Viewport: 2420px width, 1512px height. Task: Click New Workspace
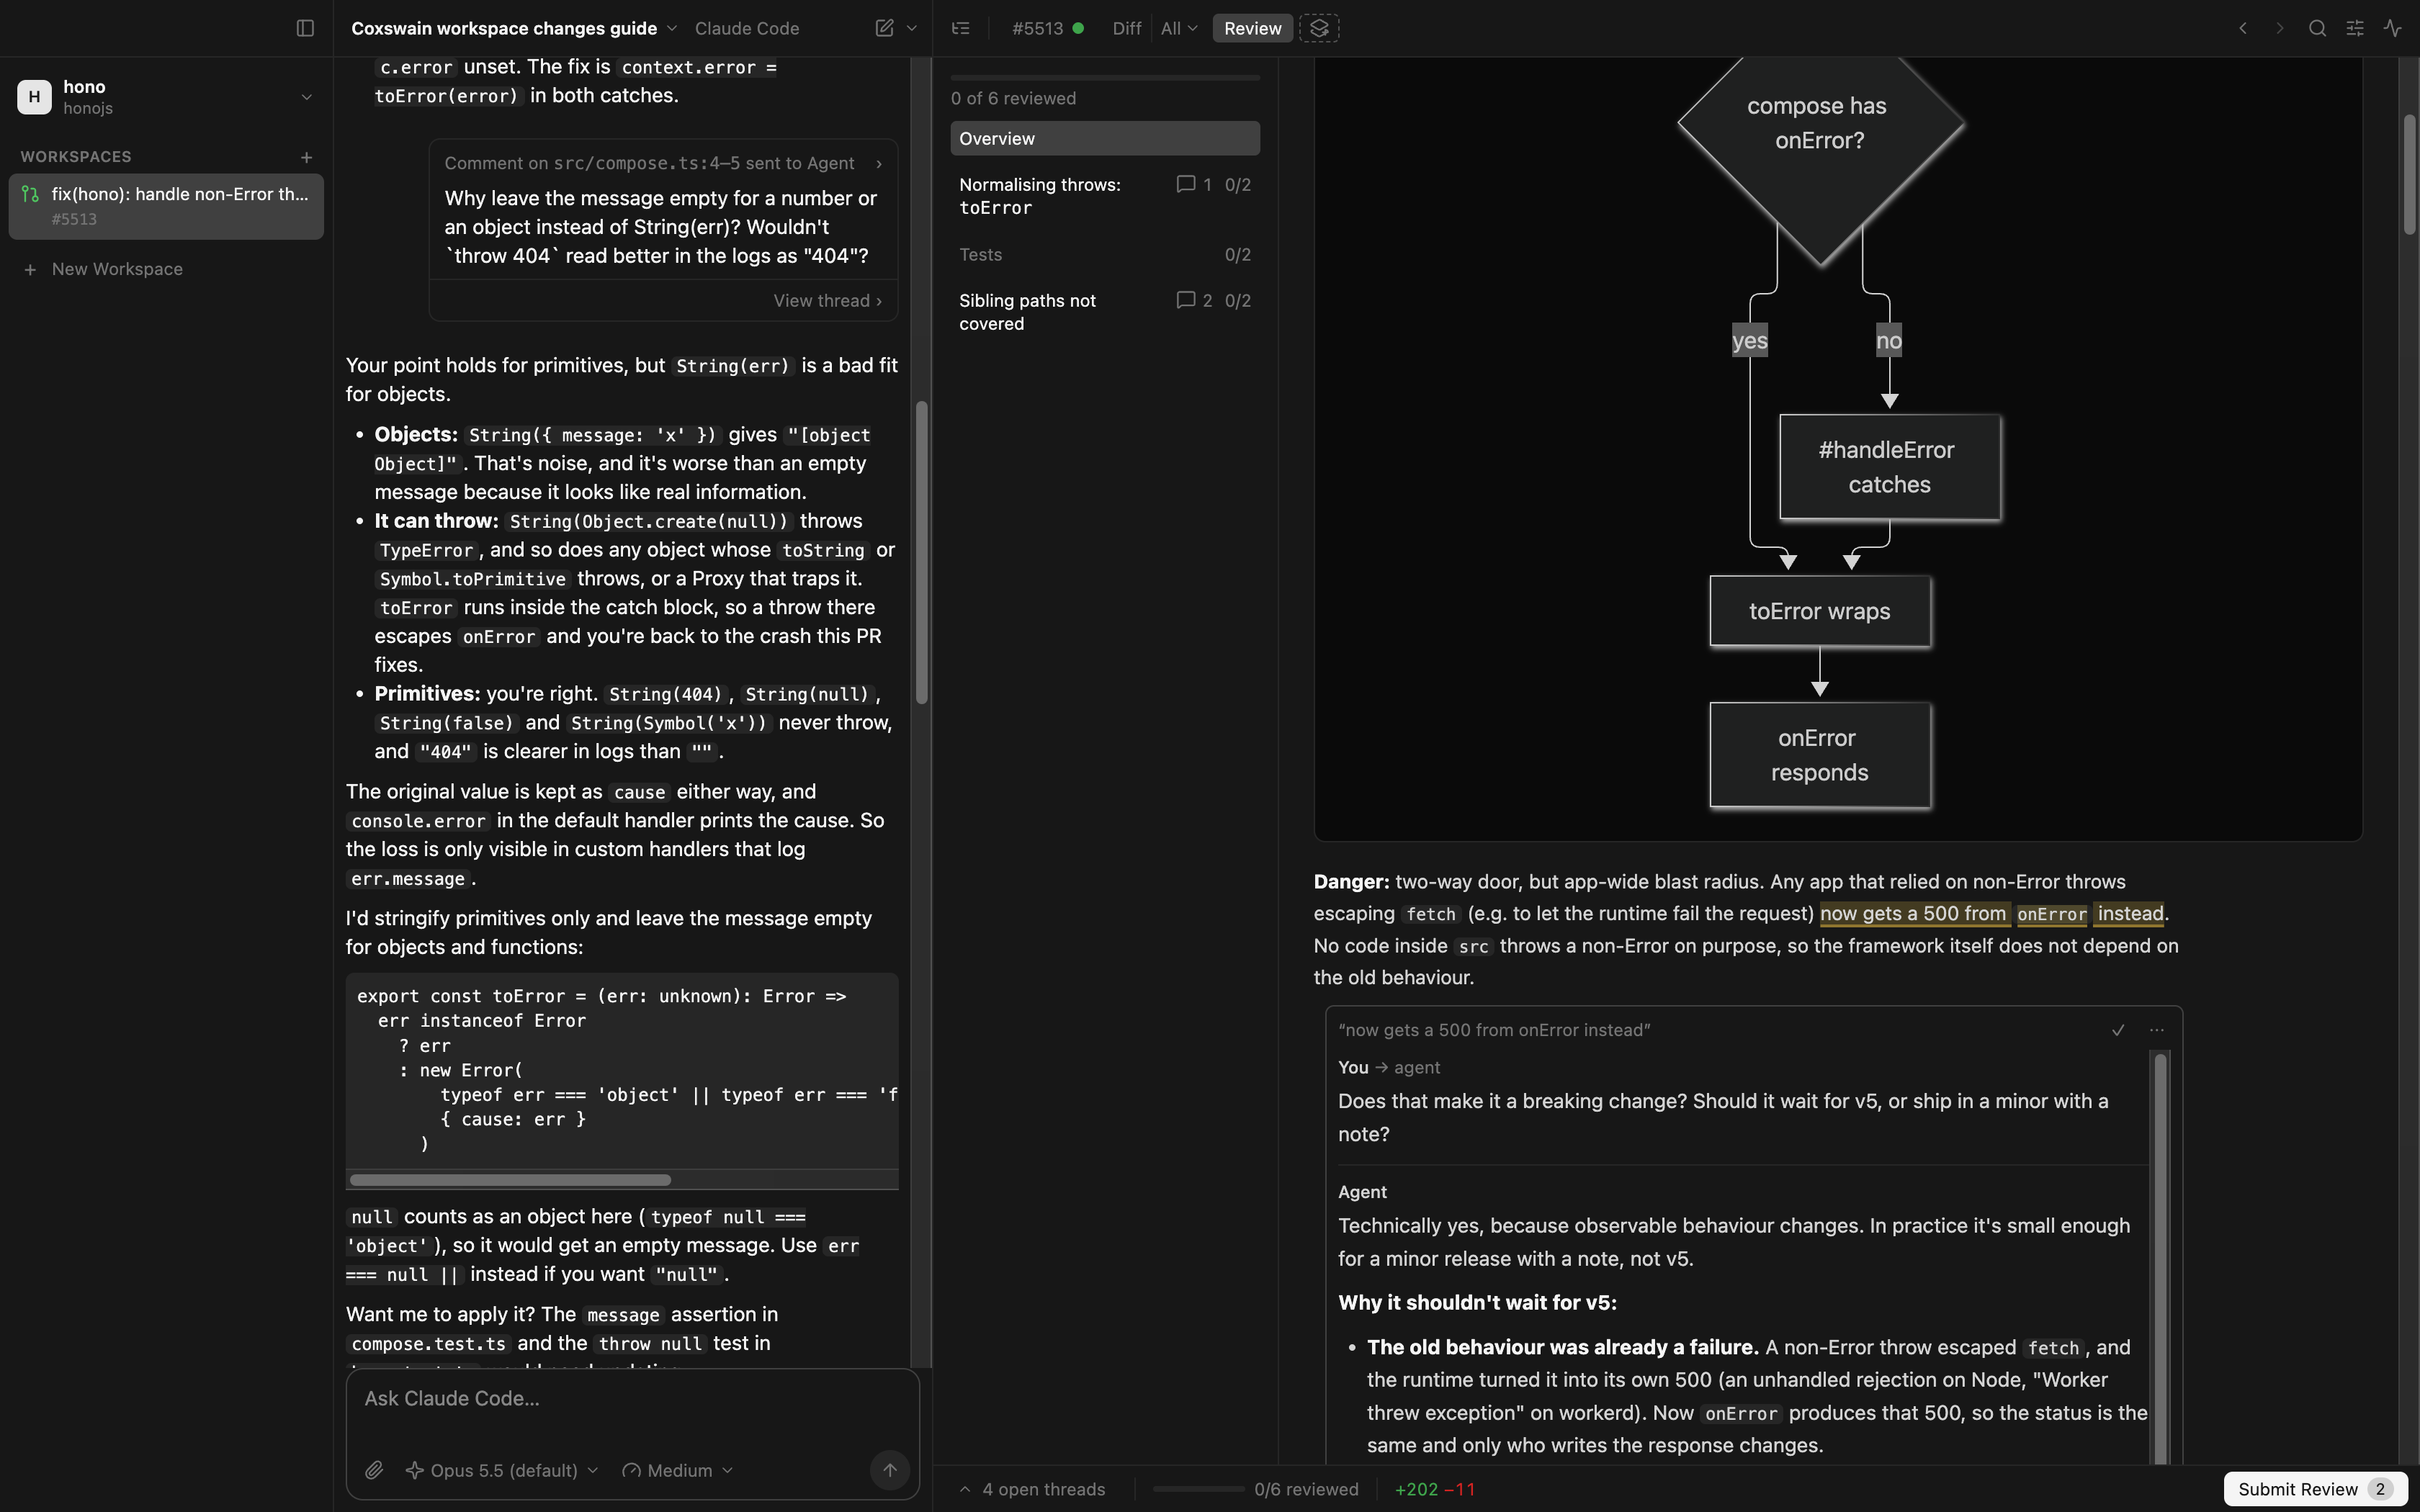pos(104,269)
